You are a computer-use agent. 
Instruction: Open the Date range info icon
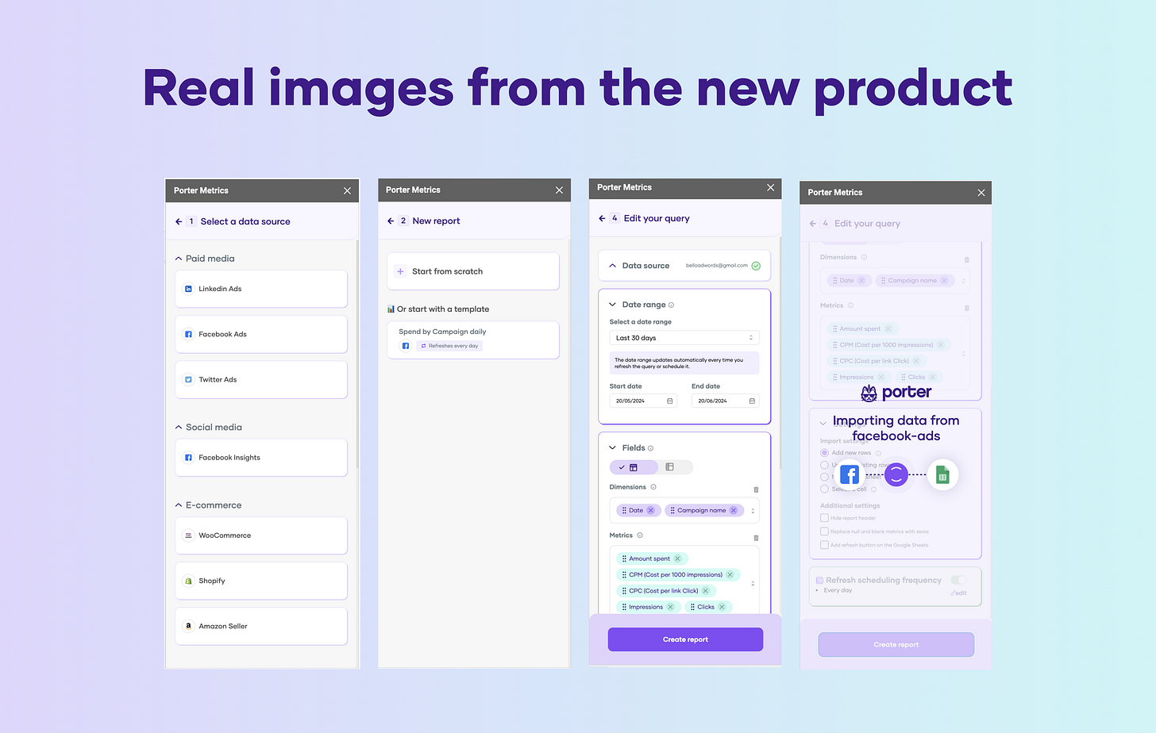point(671,305)
